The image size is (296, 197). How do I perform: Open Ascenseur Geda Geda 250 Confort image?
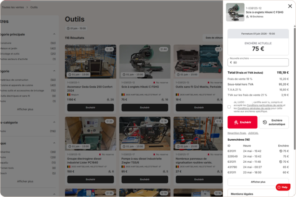point(91,61)
